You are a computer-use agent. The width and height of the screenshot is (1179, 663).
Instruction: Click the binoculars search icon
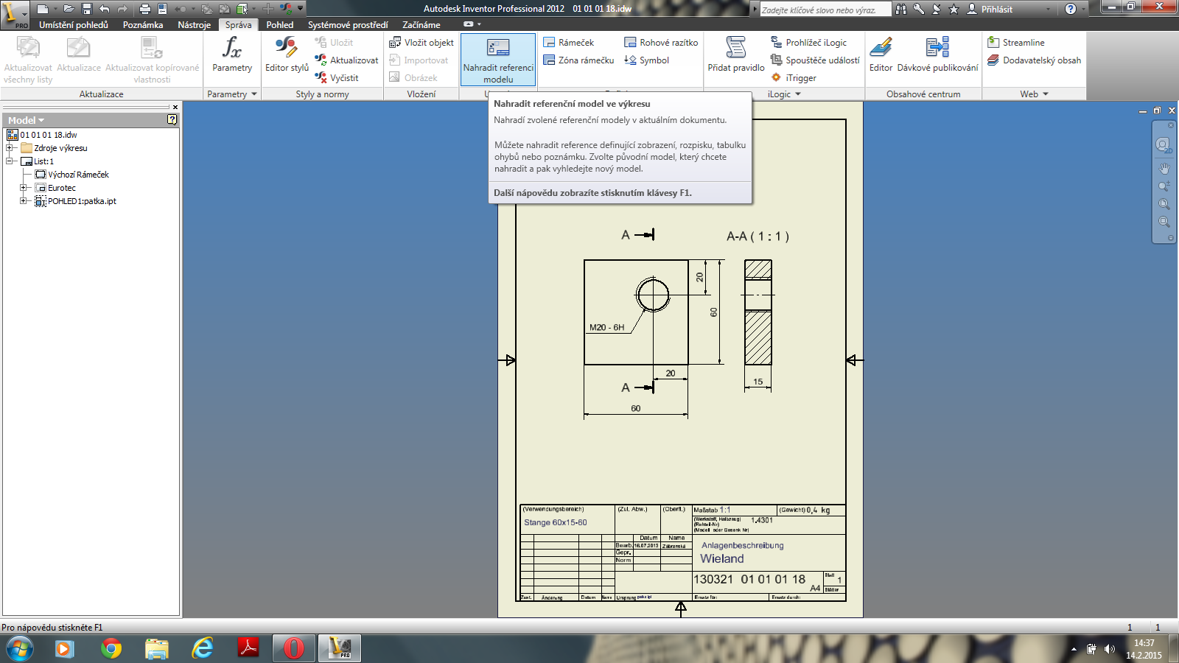click(901, 9)
